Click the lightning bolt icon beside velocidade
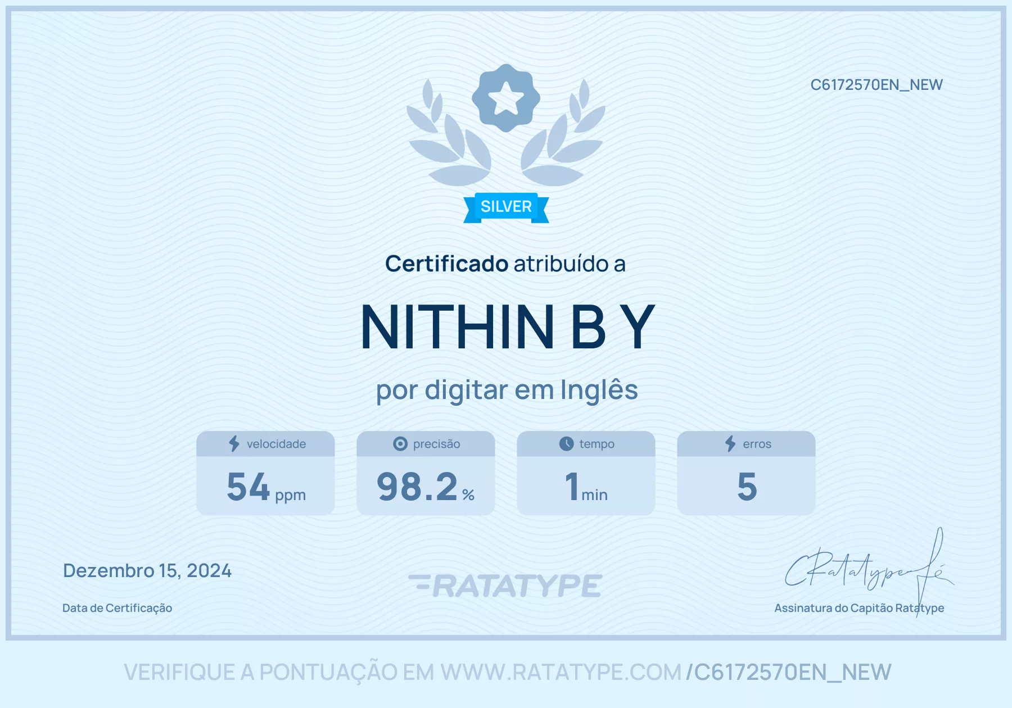1012x708 pixels. [234, 444]
